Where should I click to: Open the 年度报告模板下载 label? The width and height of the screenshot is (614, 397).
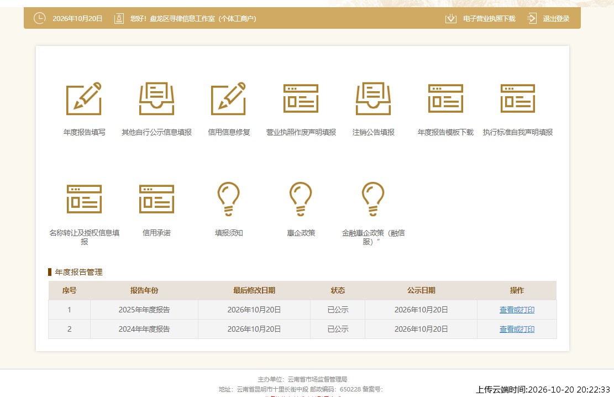click(445, 133)
